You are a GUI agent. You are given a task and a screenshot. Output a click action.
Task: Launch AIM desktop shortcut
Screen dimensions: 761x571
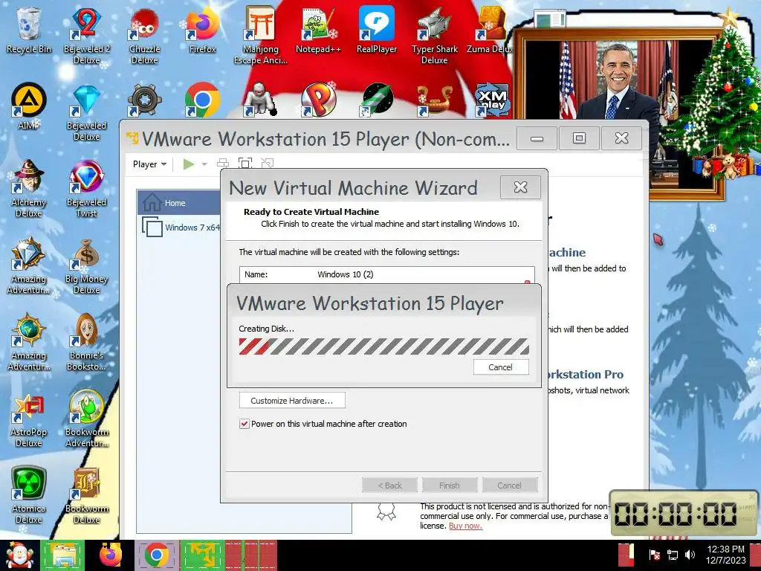point(28,107)
